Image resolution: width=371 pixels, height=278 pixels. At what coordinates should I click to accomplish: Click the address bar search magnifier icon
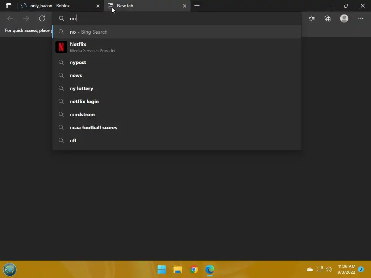tap(61, 18)
